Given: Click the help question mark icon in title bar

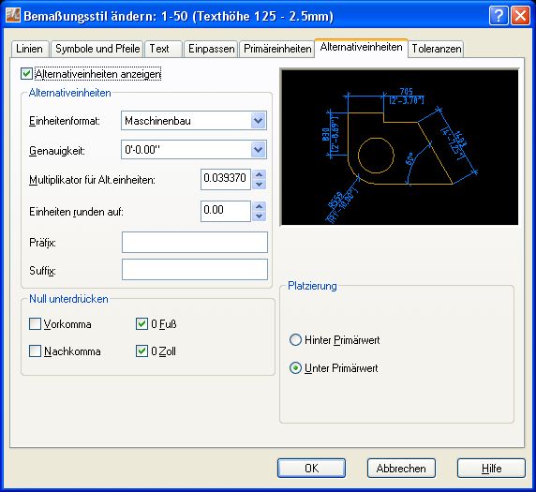Looking at the screenshot, I should pyautogui.click(x=499, y=16).
